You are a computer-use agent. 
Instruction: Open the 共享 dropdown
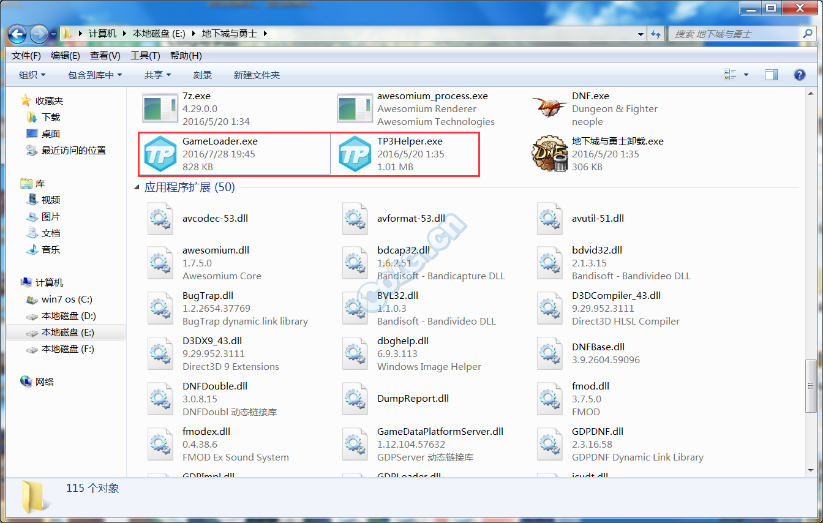157,75
